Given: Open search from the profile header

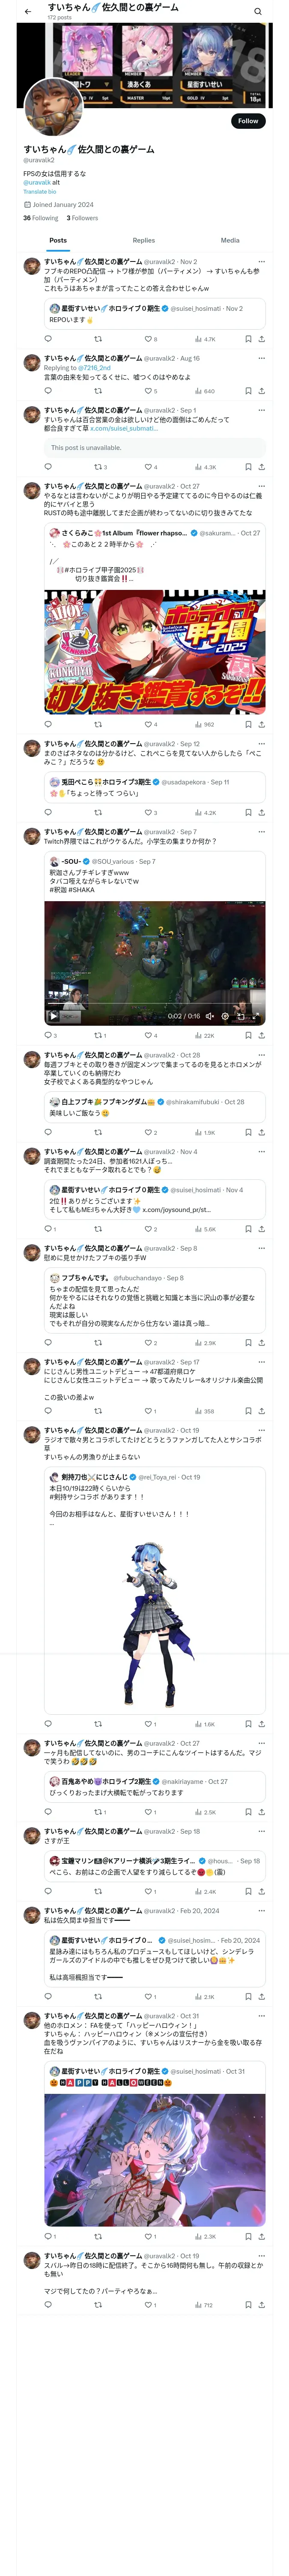Looking at the screenshot, I should tap(258, 11).
